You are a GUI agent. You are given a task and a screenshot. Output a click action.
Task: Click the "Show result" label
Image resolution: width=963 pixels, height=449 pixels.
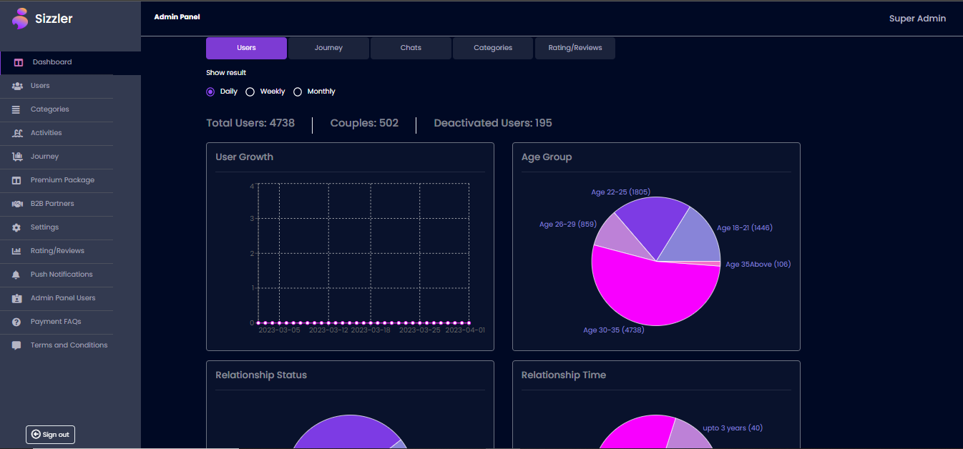(226, 73)
